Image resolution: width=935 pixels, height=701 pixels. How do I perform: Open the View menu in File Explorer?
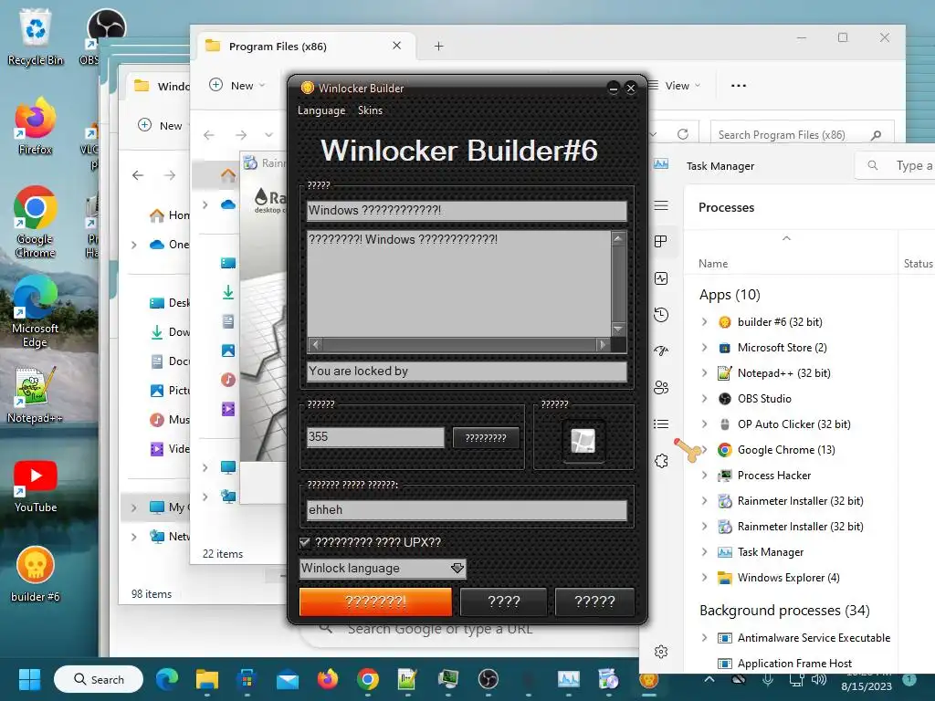tap(674, 85)
